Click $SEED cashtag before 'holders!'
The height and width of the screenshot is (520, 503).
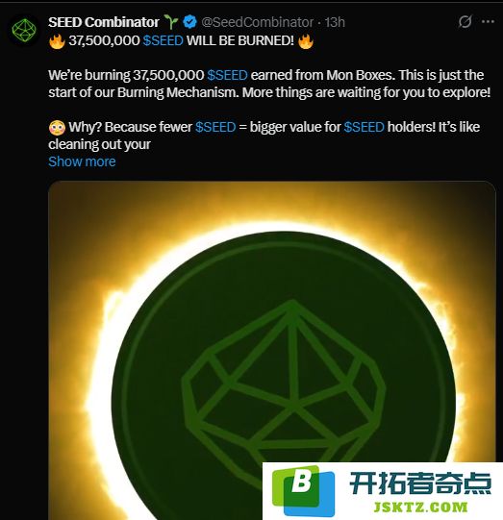364,127
